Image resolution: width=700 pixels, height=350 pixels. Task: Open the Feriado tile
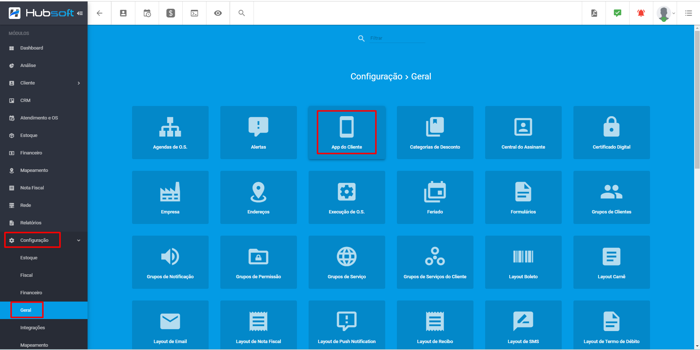point(435,197)
